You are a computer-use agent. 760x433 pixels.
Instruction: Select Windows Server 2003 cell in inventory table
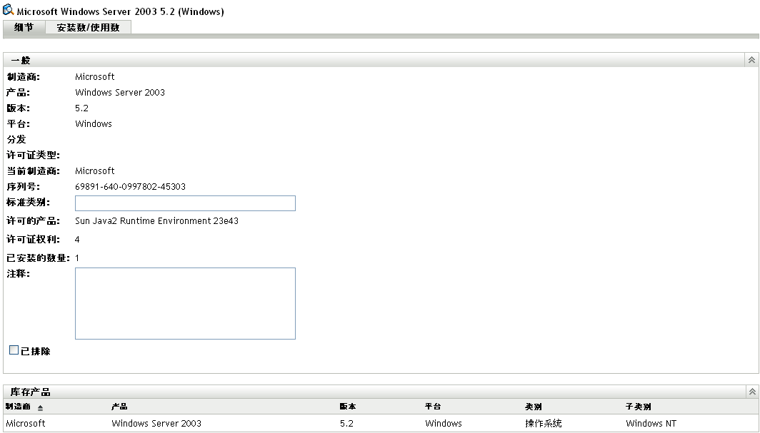[156, 423]
